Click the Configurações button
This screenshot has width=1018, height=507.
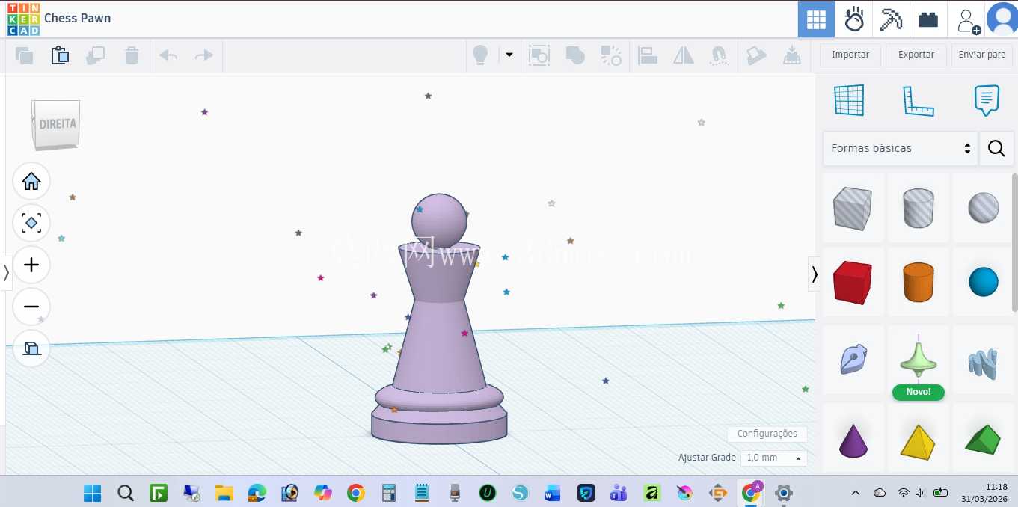point(767,434)
